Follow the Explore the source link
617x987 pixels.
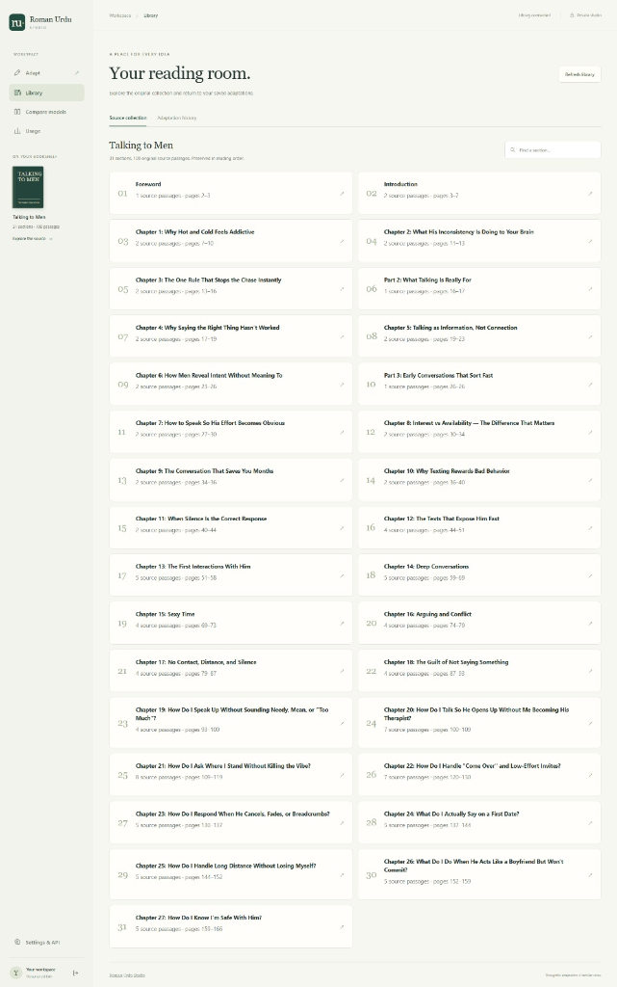pyautogui.click(x=33, y=239)
